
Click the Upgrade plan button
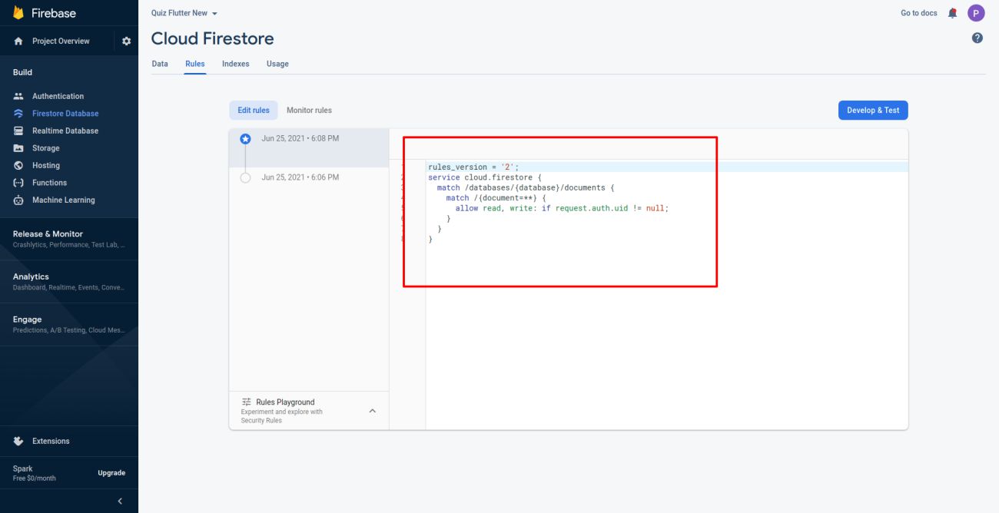pyautogui.click(x=111, y=473)
